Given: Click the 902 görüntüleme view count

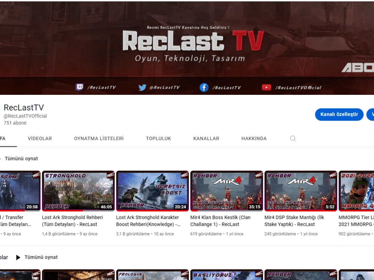Looking at the screenshot, I should 355,234.
